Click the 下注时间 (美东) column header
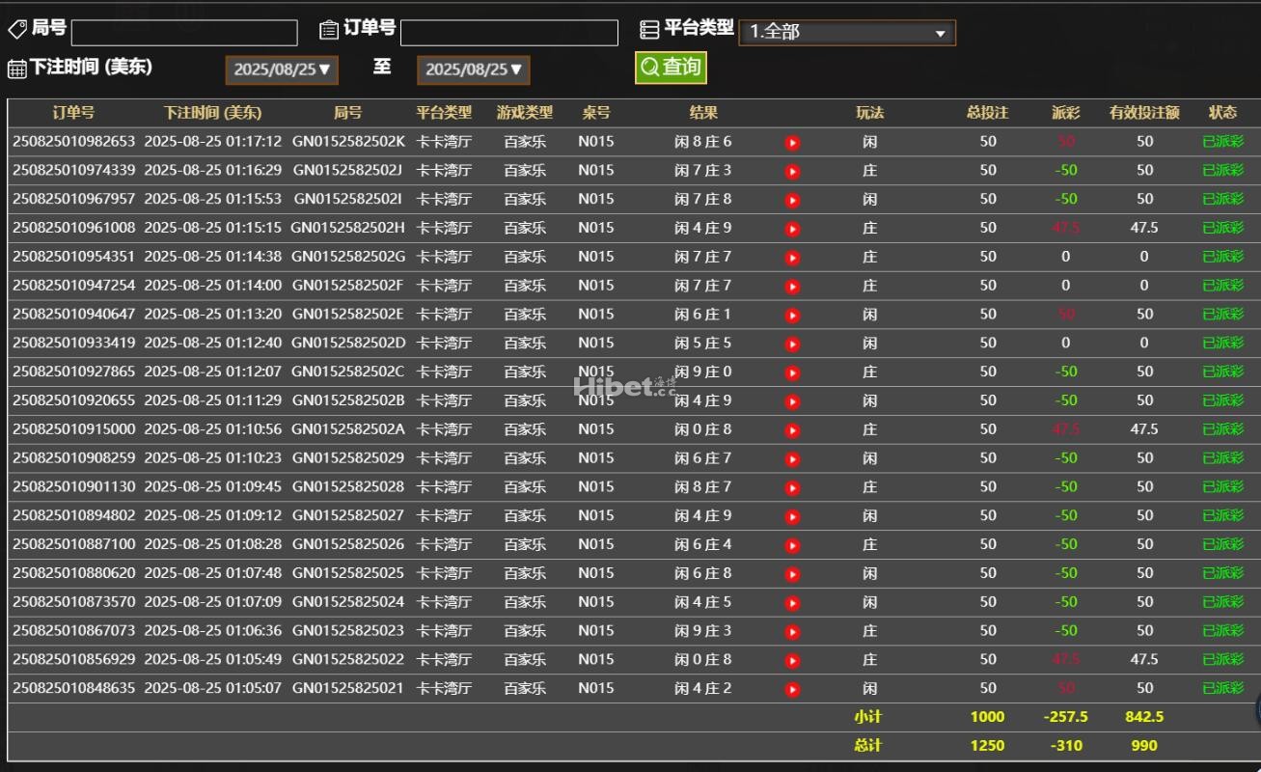The image size is (1261, 772). 212,113
